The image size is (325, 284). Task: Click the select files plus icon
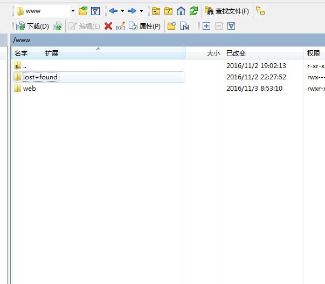(206, 26)
